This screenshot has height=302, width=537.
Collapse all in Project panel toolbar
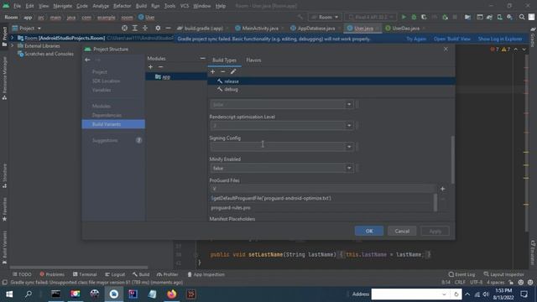145,28
